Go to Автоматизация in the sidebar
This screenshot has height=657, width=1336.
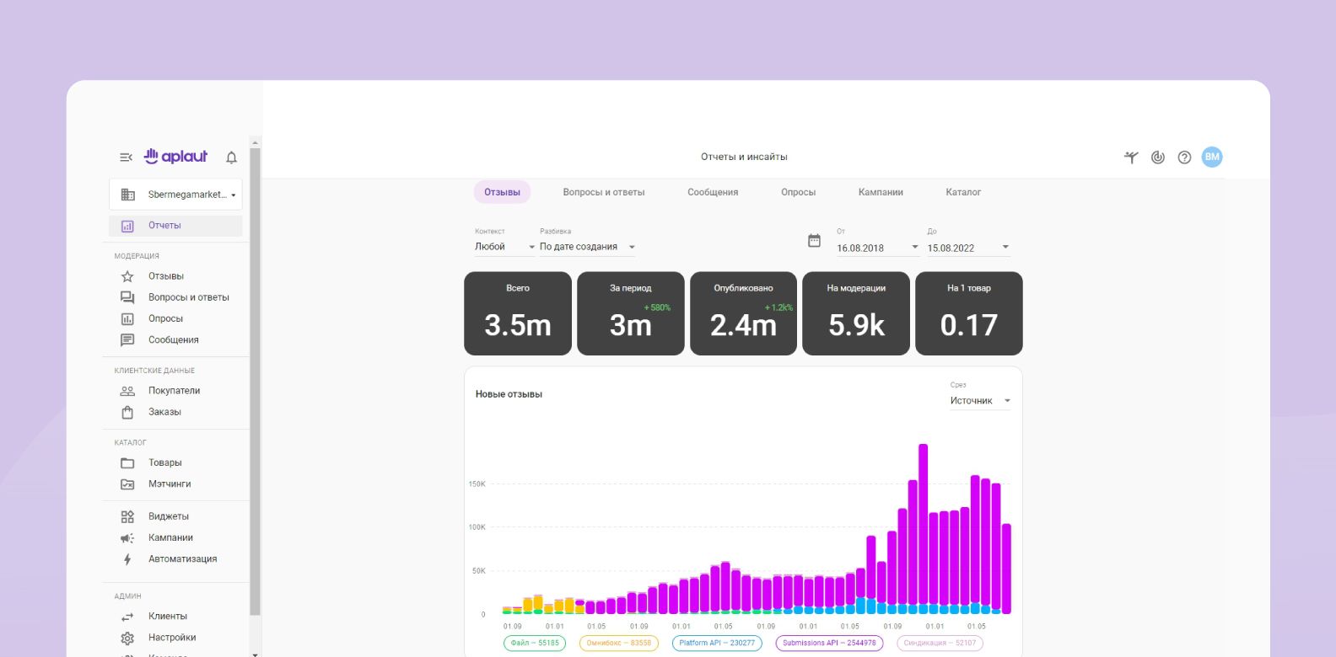[182, 559]
